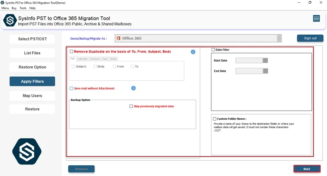Go to the Restore step
Image resolution: width=327 pixels, height=176 pixels.
[x=32, y=109]
